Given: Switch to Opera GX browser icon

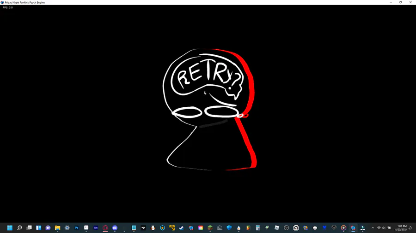Looking at the screenshot, I should point(105,228).
